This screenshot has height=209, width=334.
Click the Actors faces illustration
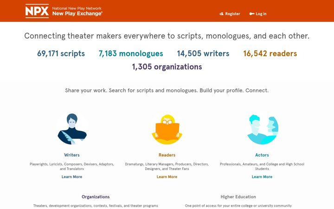[262, 129]
